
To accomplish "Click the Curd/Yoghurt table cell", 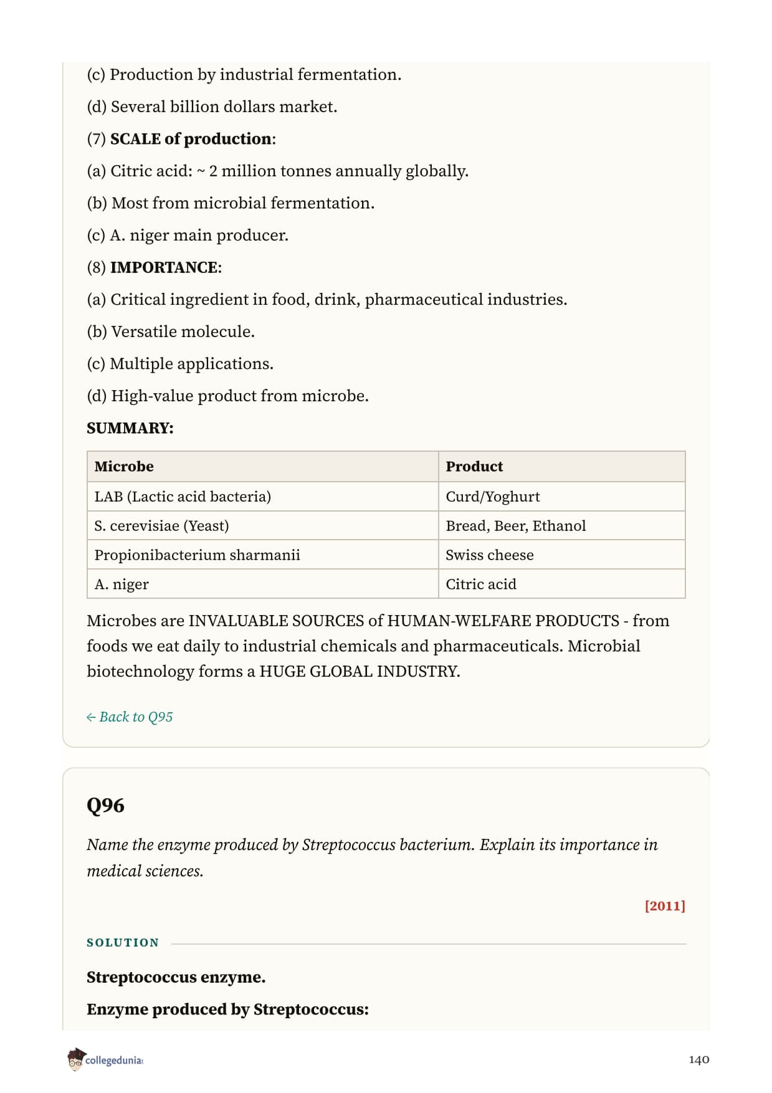I will (562, 496).
